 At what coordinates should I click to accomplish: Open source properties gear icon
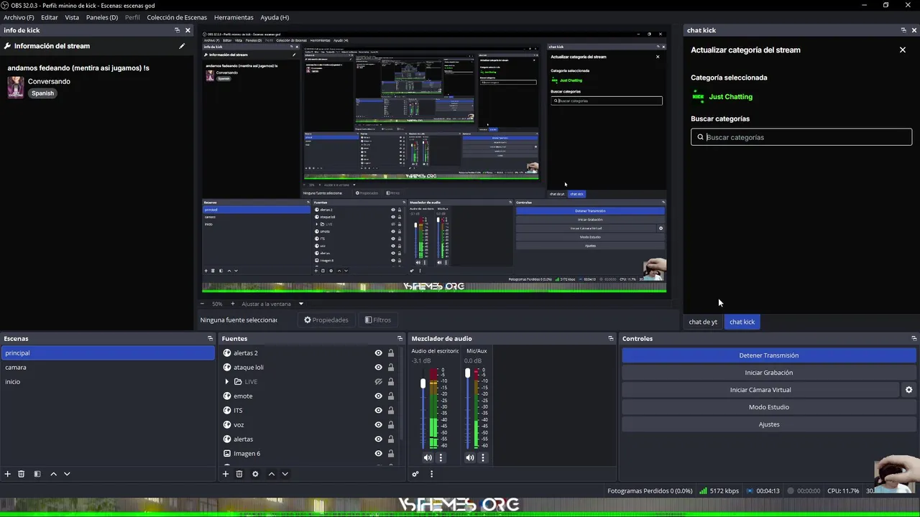coord(255,474)
